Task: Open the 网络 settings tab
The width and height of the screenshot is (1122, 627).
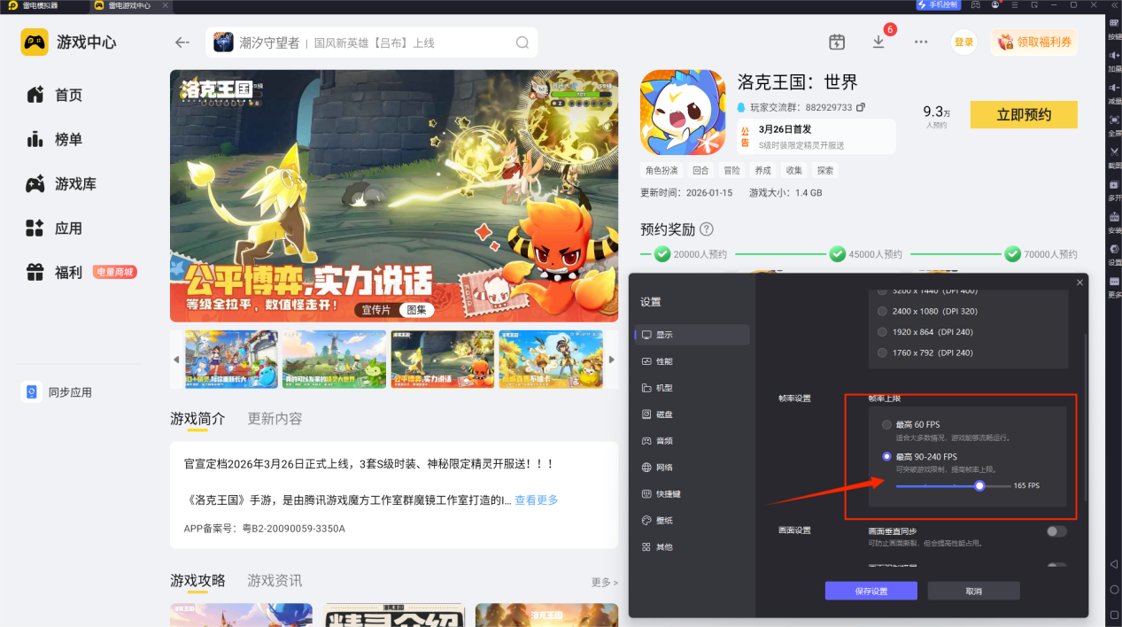Action: tap(693, 468)
